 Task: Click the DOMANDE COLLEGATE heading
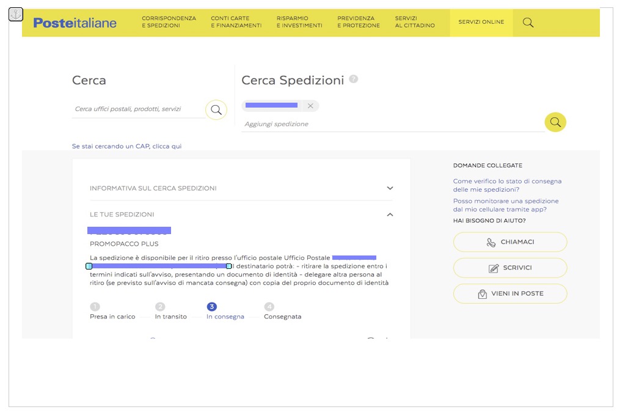(487, 166)
